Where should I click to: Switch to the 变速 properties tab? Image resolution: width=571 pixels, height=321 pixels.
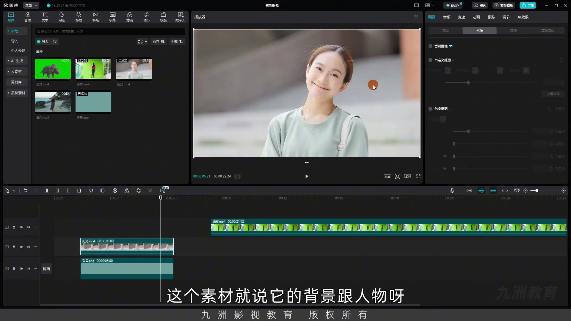pyautogui.click(x=461, y=17)
